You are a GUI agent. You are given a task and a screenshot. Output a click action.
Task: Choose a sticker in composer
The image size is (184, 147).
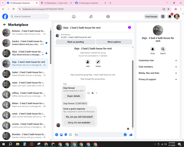66,135
